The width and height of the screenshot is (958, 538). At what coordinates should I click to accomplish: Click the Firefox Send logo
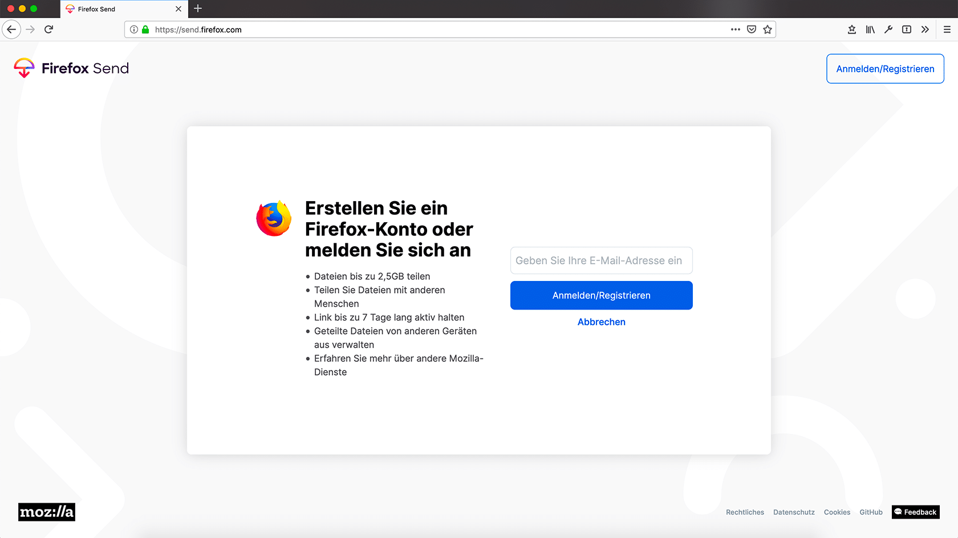pos(71,68)
